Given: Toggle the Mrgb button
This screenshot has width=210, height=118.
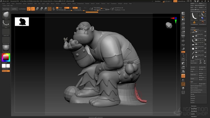Looking at the screenshot, I should tap(61, 8).
